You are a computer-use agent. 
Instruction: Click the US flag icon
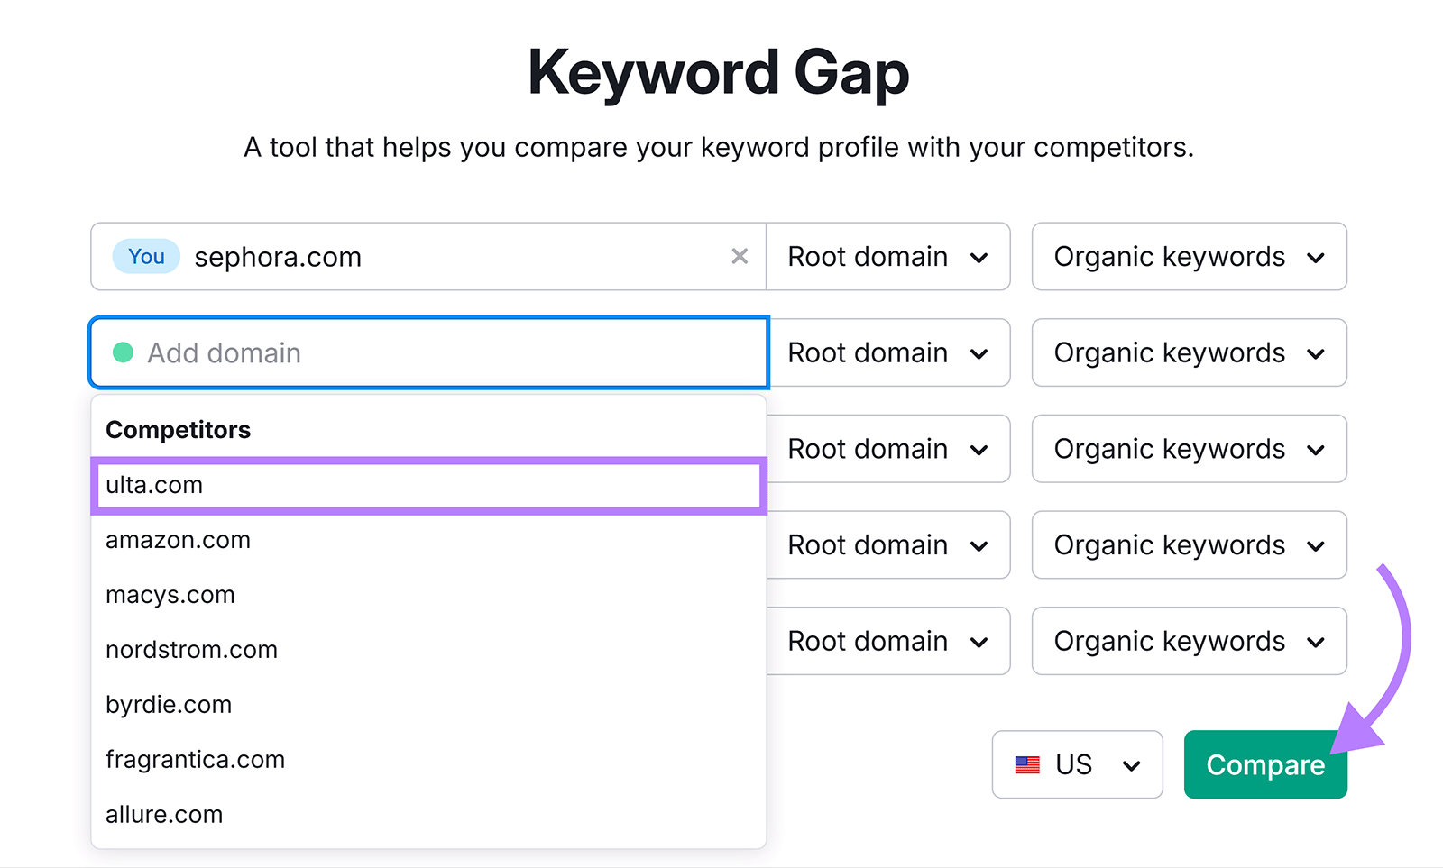[x=1028, y=764]
